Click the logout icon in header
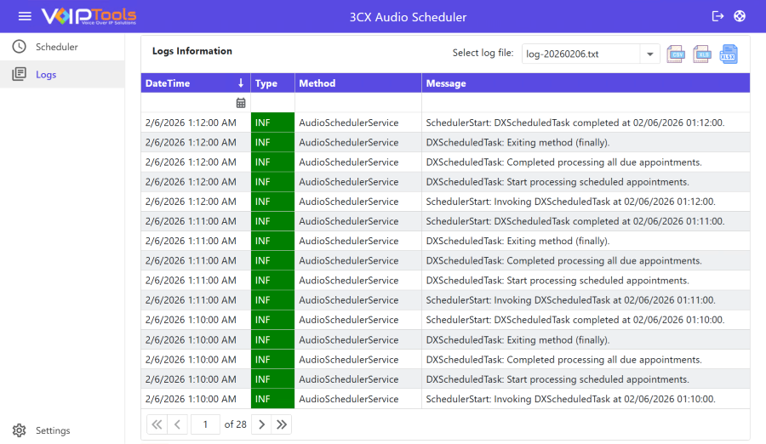The width and height of the screenshot is (766, 444). coord(717,16)
